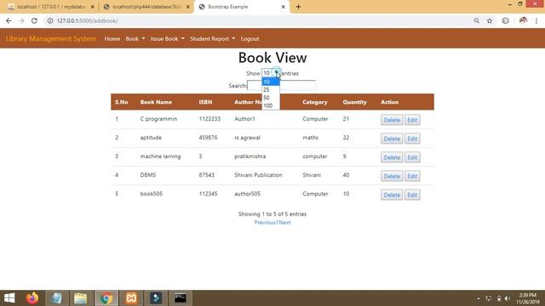Open the zoom magnifier icon in address bar
Screen dimensions: 545x306
coord(477,20)
